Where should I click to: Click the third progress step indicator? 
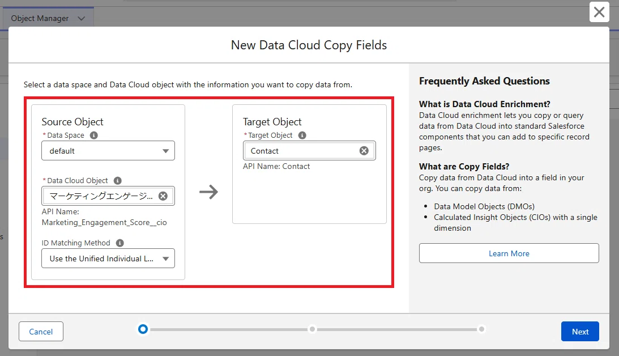click(x=481, y=329)
